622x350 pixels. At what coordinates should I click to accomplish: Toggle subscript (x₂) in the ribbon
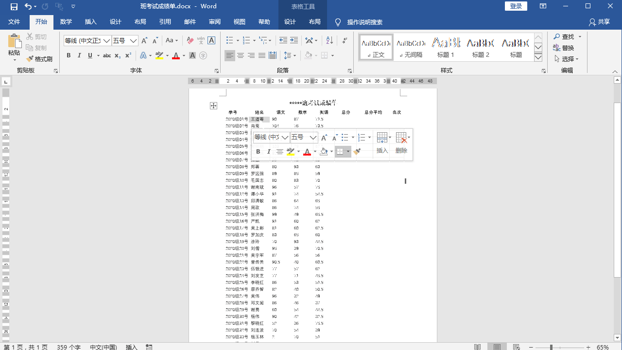118,56
